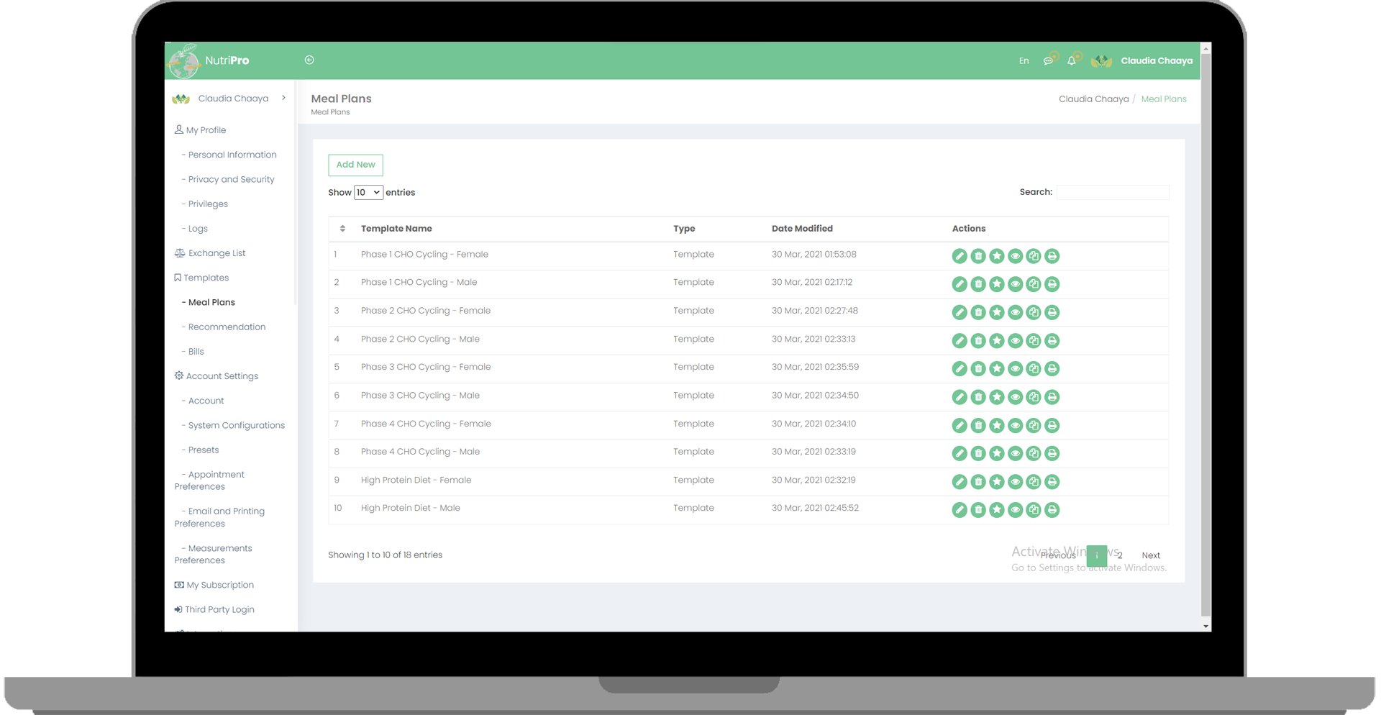The image size is (1381, 715).
Task: Open the chat messages icon in header
Action: 1048,61
